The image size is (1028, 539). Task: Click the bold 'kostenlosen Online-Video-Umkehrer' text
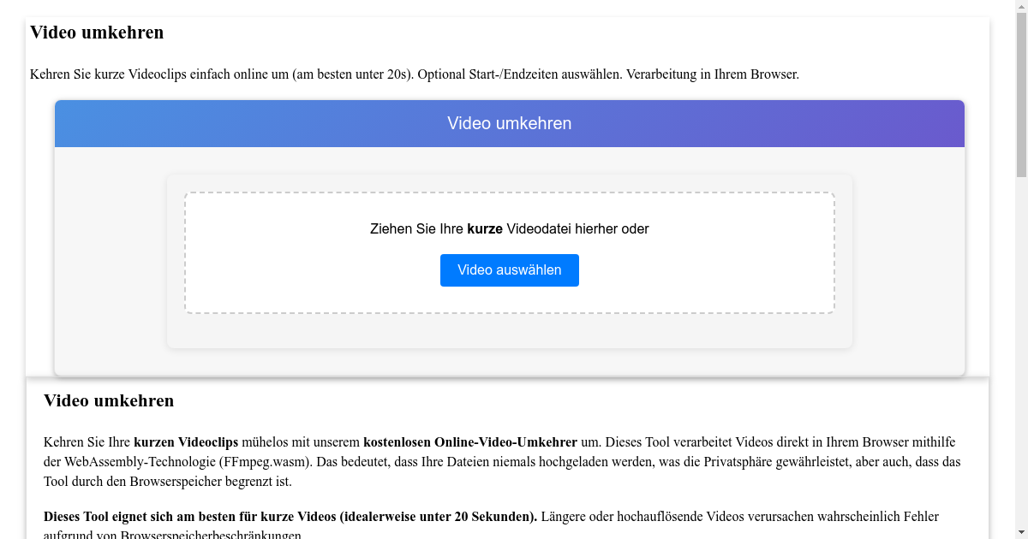click(x=469, y=442)
